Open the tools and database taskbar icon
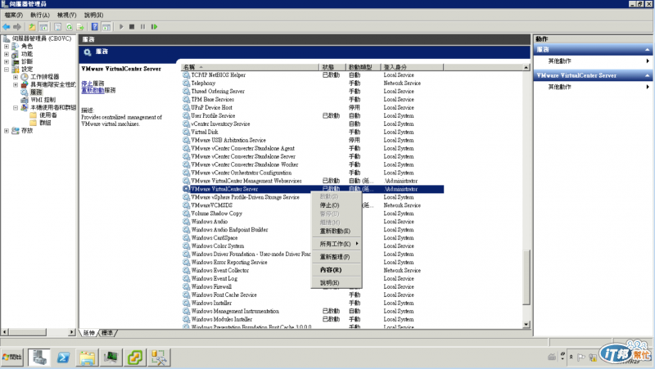This screenshot has height=369, width=655. 159,358
